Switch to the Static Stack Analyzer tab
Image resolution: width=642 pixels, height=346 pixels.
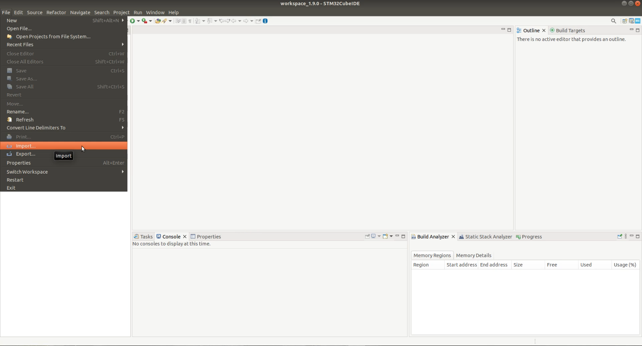pos(485,237)
